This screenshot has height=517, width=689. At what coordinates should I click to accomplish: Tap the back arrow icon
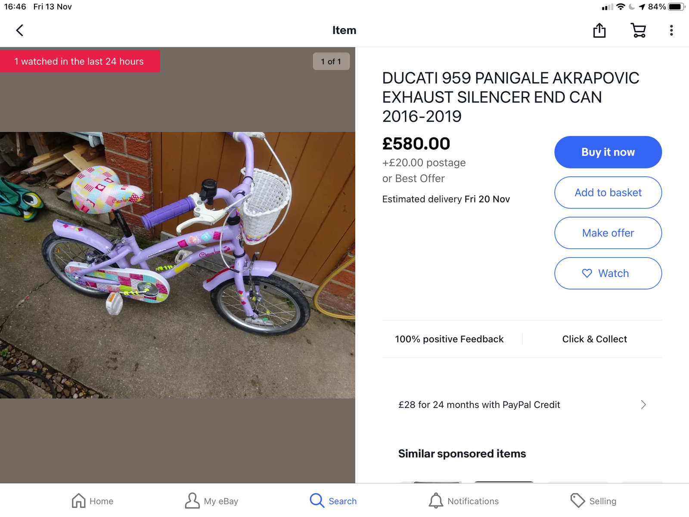click(x=20, y=30)
